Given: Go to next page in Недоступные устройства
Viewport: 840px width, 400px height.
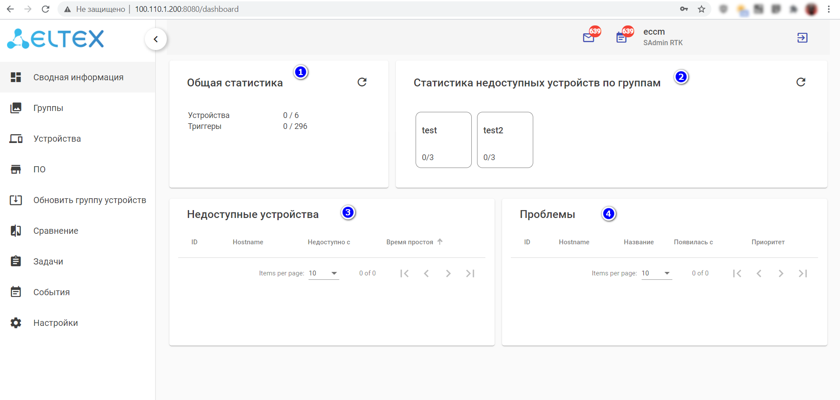Looking at the screenshot, I should pos(448,273).
